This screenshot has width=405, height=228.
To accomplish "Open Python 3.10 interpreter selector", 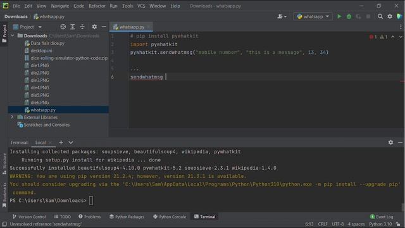I will (380, 224).
